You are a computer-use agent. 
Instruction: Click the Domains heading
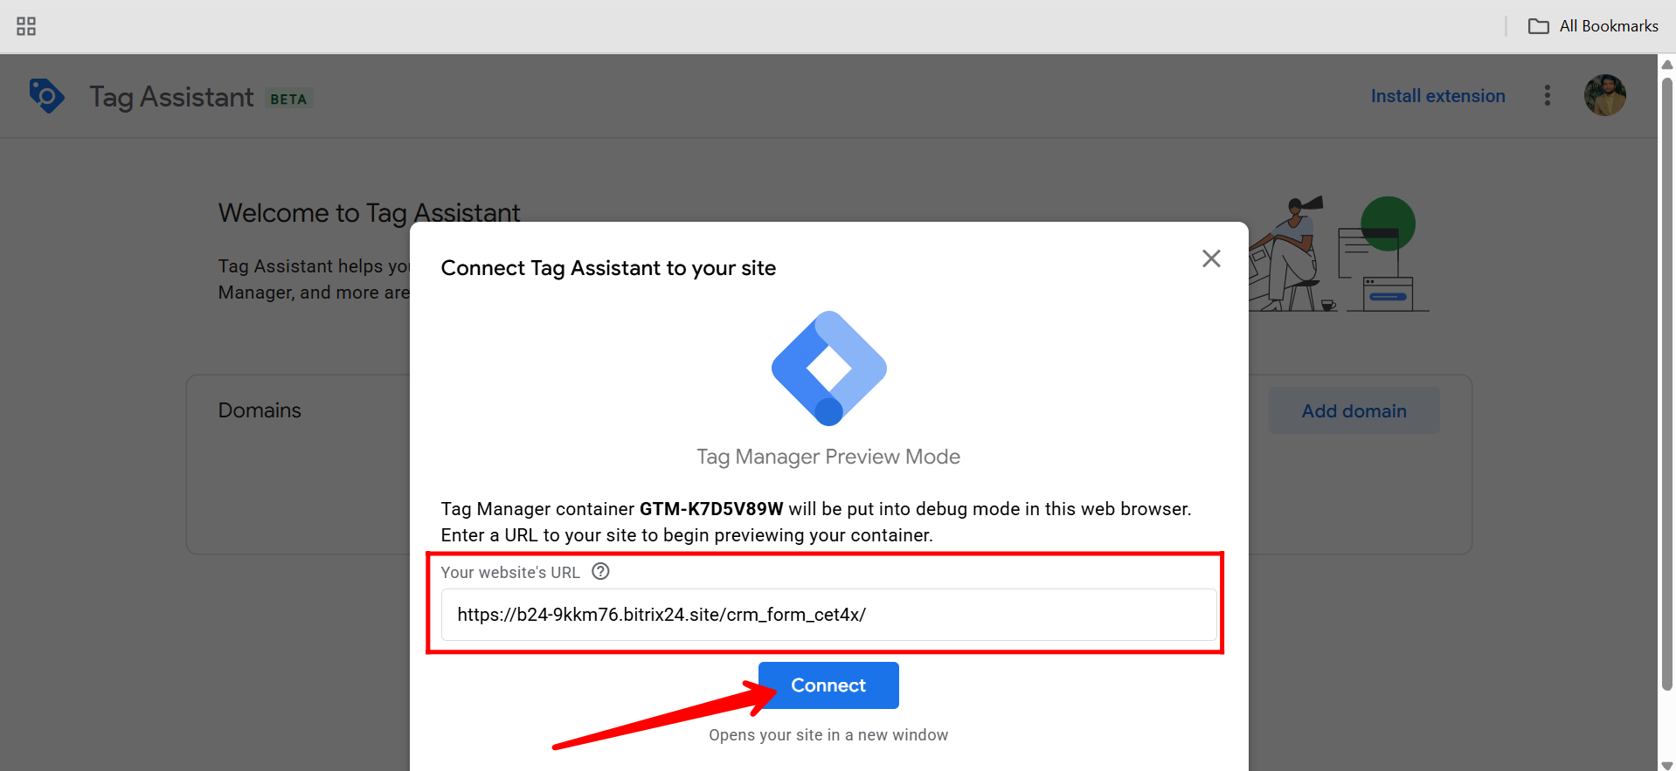point(260,410)
